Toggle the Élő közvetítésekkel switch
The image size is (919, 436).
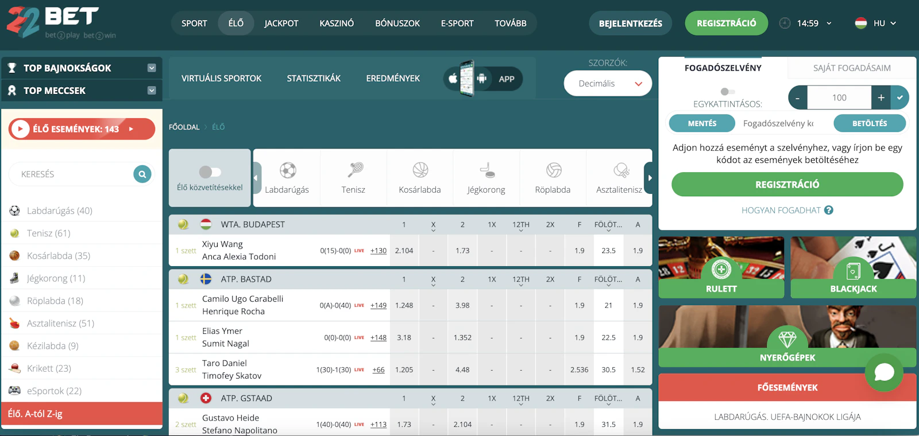[210, 172]
